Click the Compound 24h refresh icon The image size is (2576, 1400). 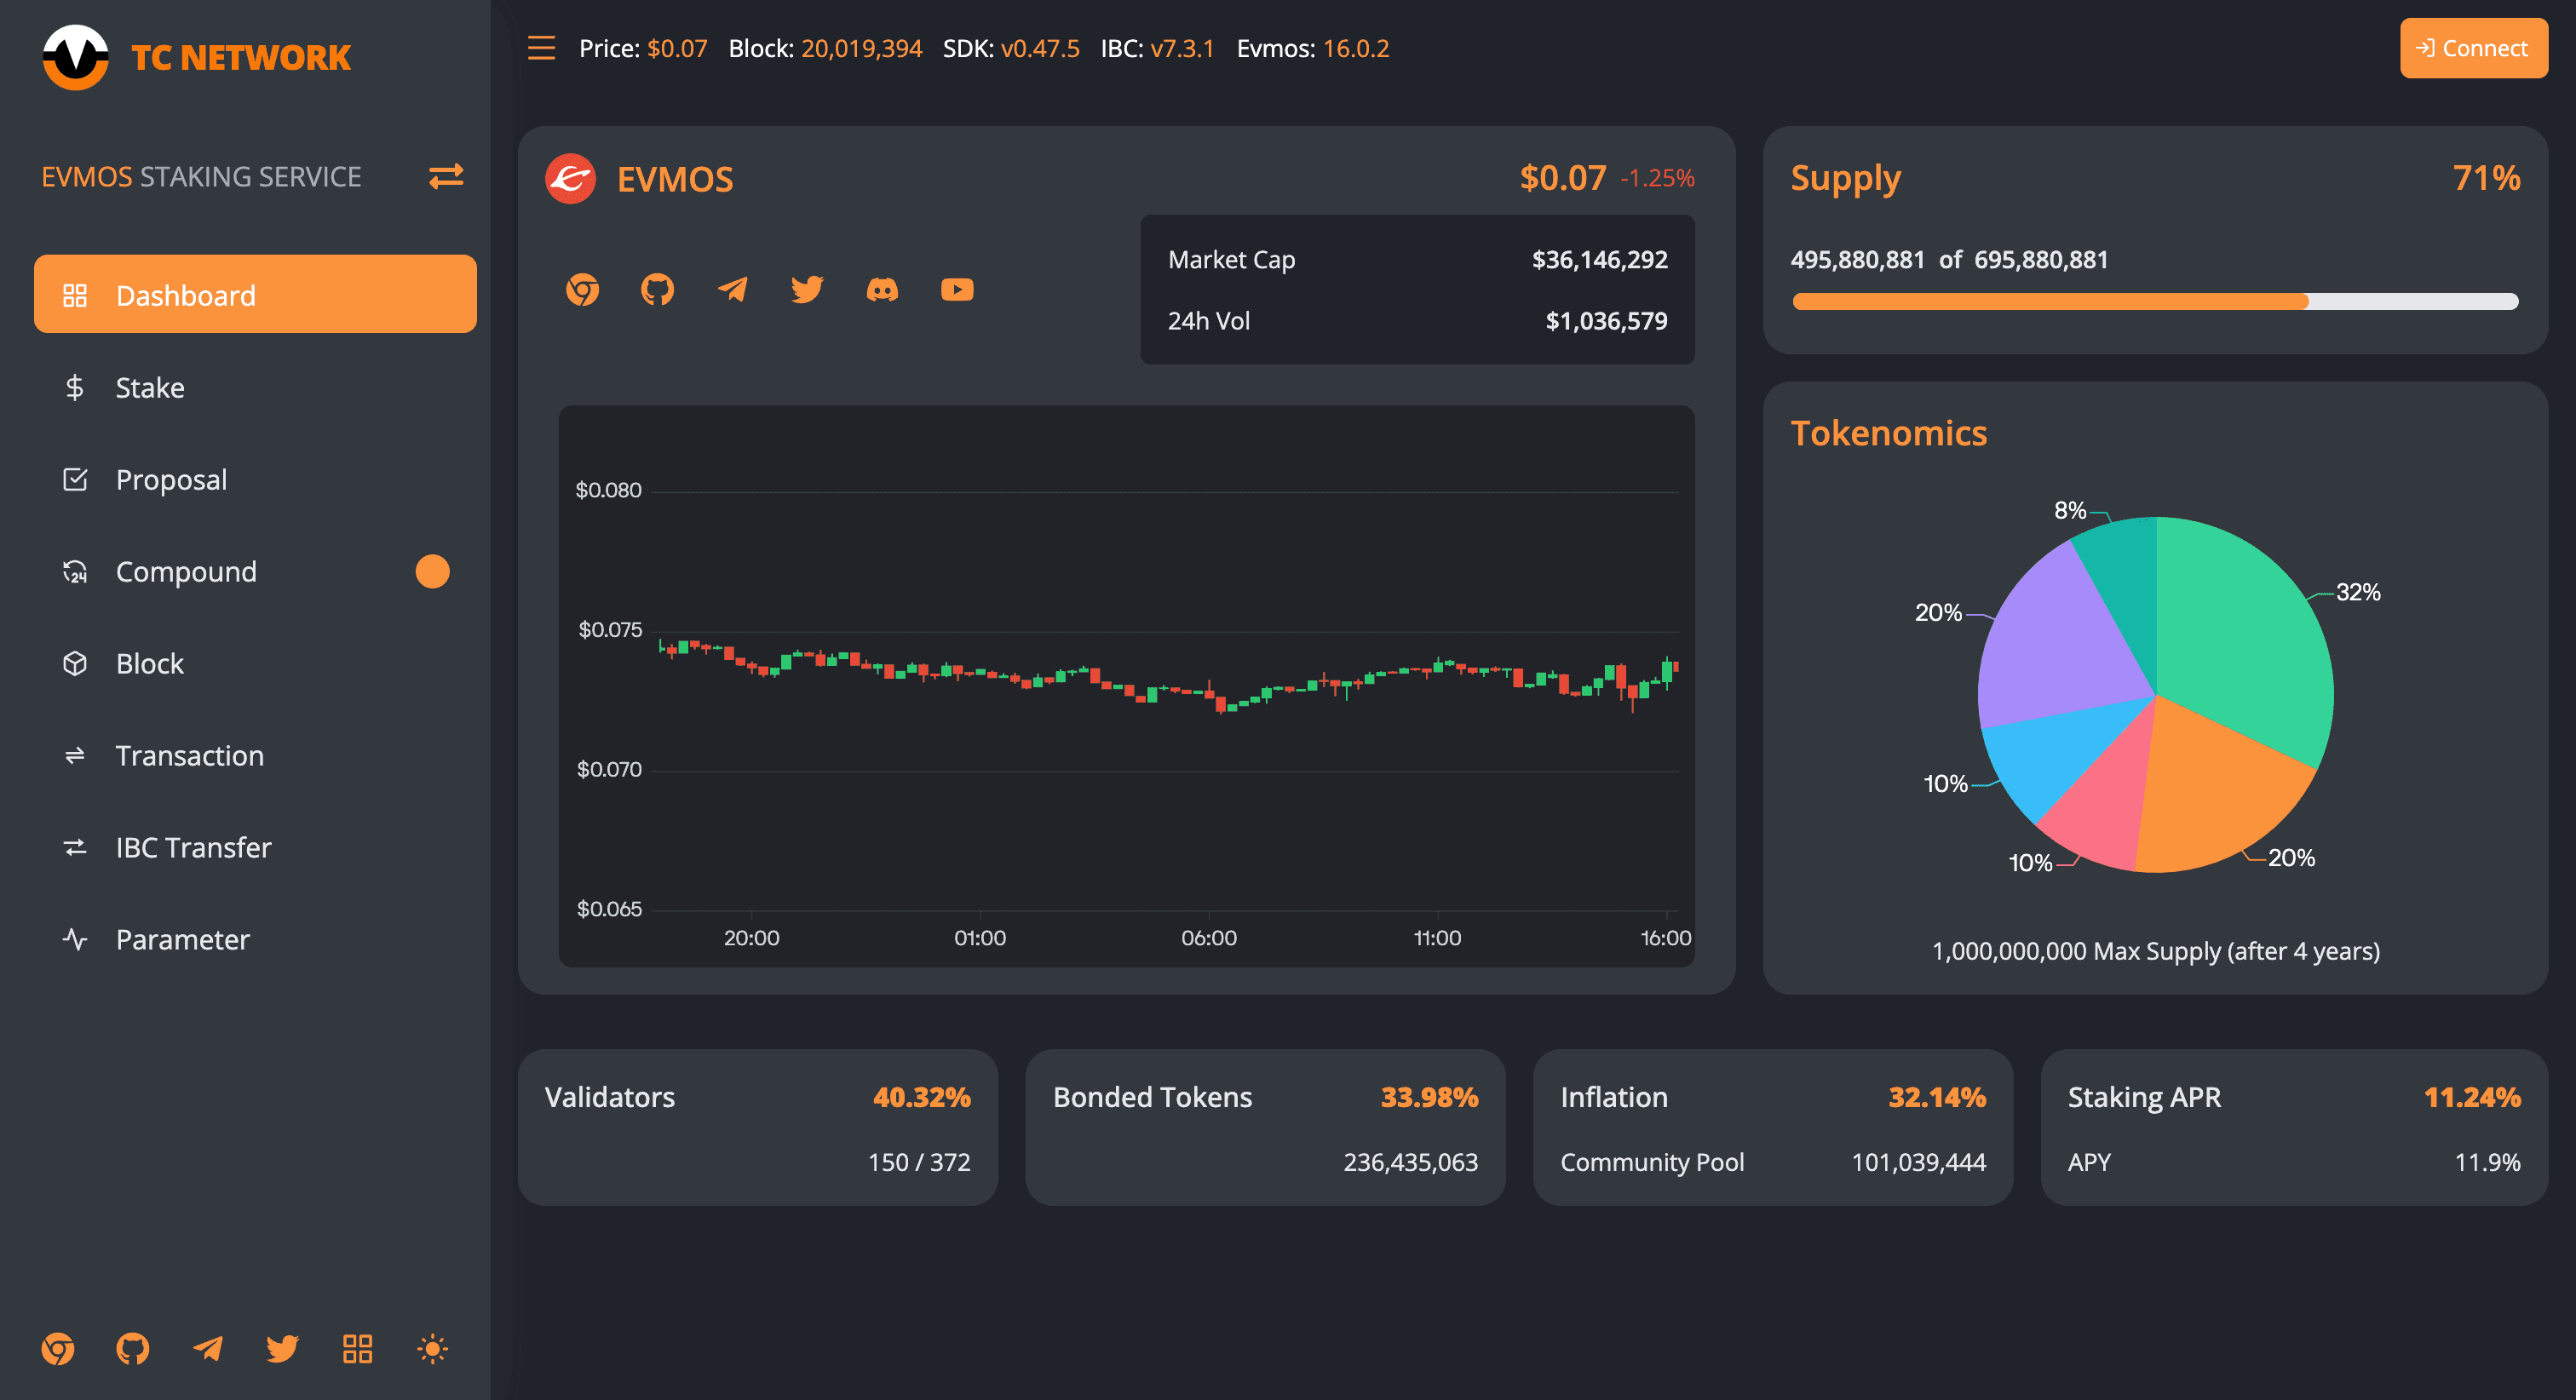pos(75,571)
